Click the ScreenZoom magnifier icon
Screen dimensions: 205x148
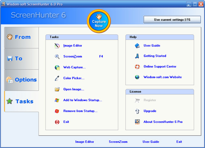pos(57,56)
